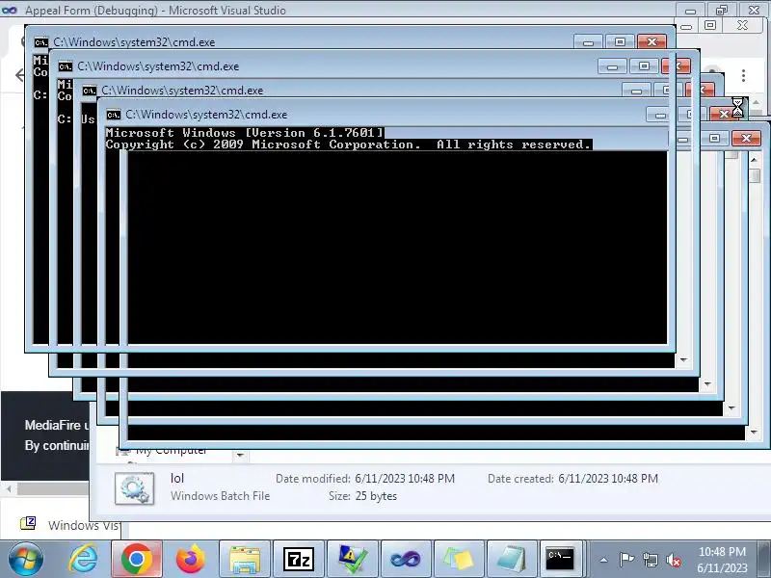Go back in the Chrome window
Screen dimensions: 771x578
(x=19, y=75)
